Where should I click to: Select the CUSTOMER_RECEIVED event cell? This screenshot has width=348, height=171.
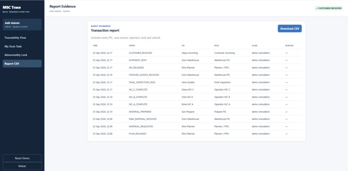click(140, 53)
